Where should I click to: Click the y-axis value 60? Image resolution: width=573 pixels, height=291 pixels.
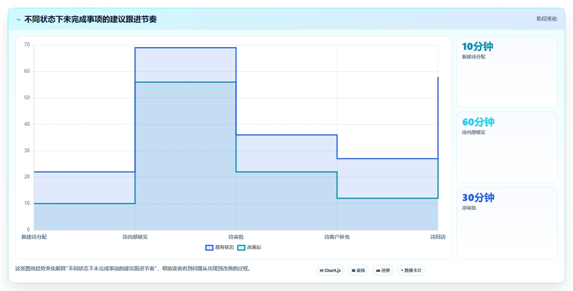tap(27, 71)
